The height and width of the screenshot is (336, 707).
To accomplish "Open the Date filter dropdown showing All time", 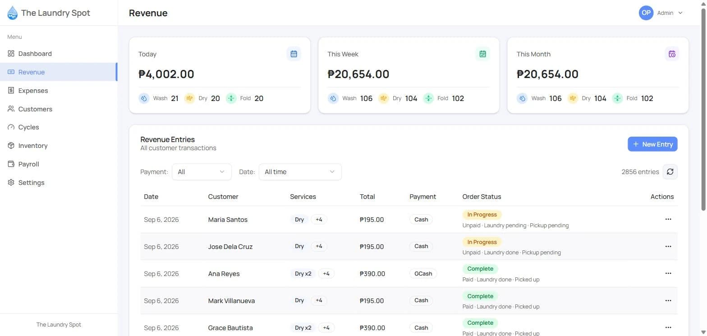I will click(300, 172).
